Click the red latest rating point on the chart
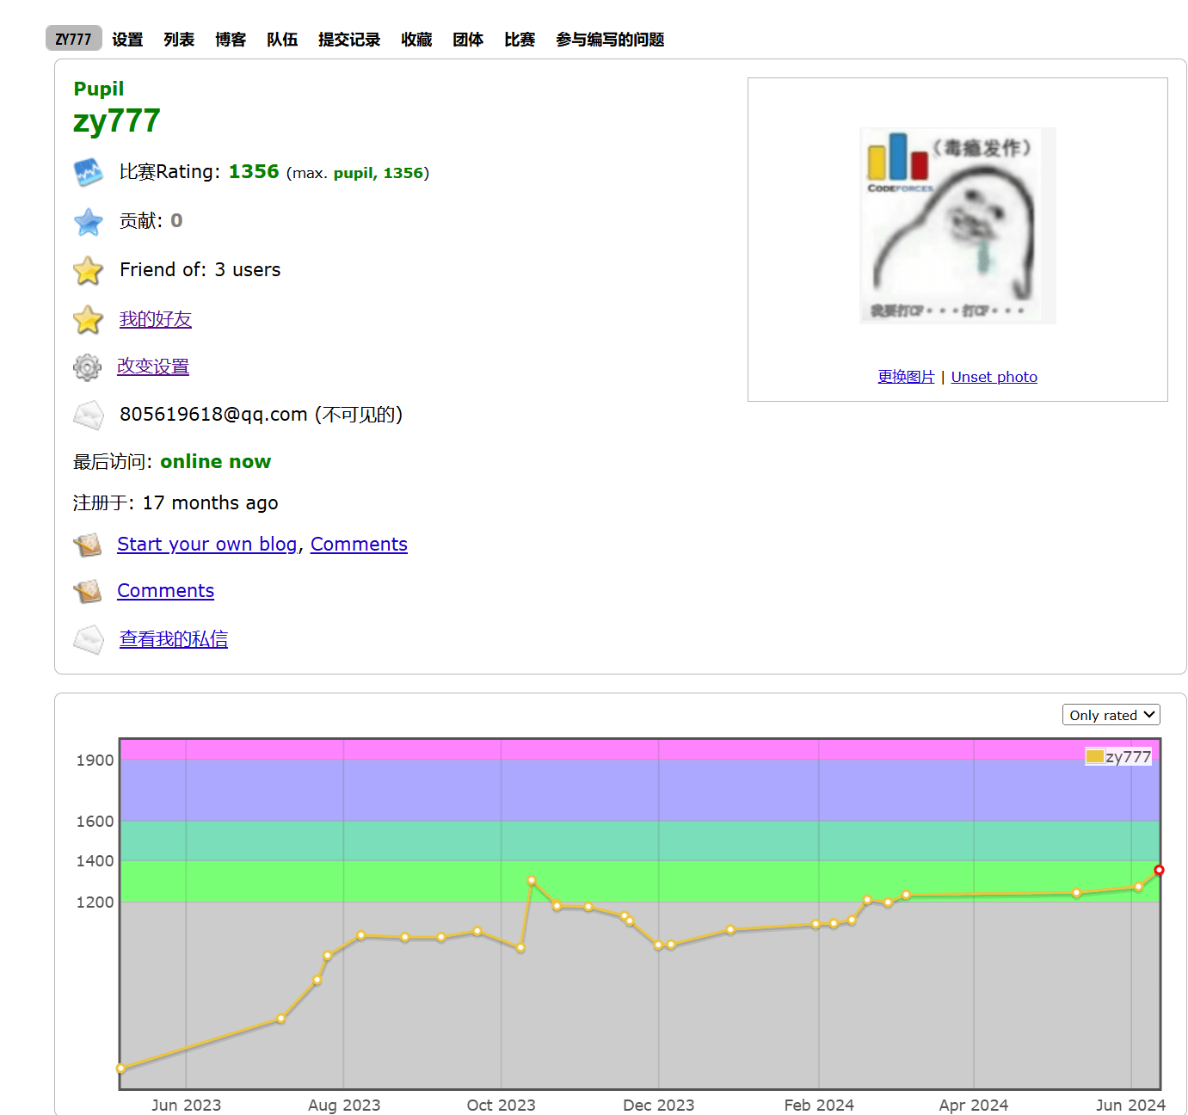 pos(1159,870)
